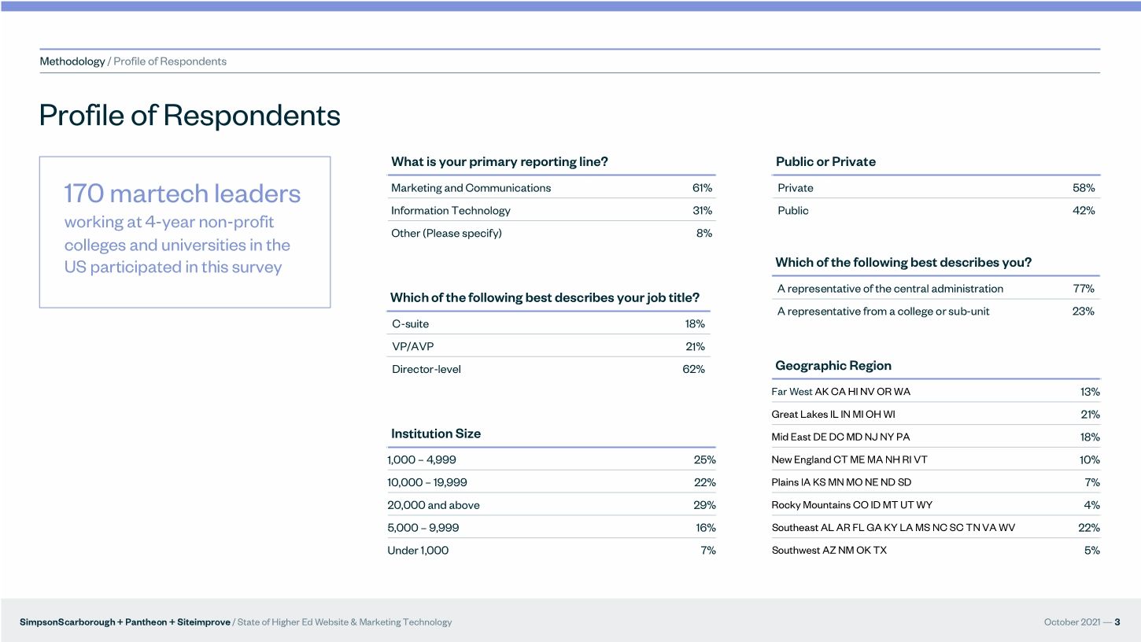Click the Under 1,000 institution entry

coord(417,550)
